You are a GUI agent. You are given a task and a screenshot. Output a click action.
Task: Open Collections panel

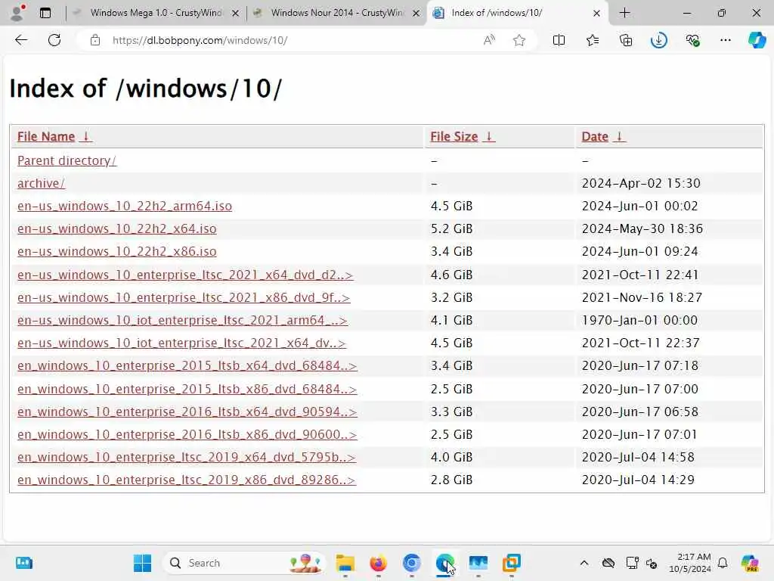625,40
